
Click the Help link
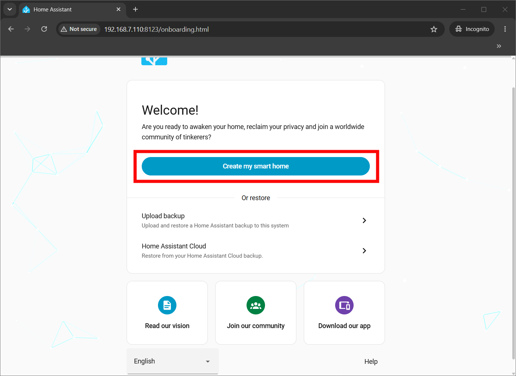tap(371, 362)
